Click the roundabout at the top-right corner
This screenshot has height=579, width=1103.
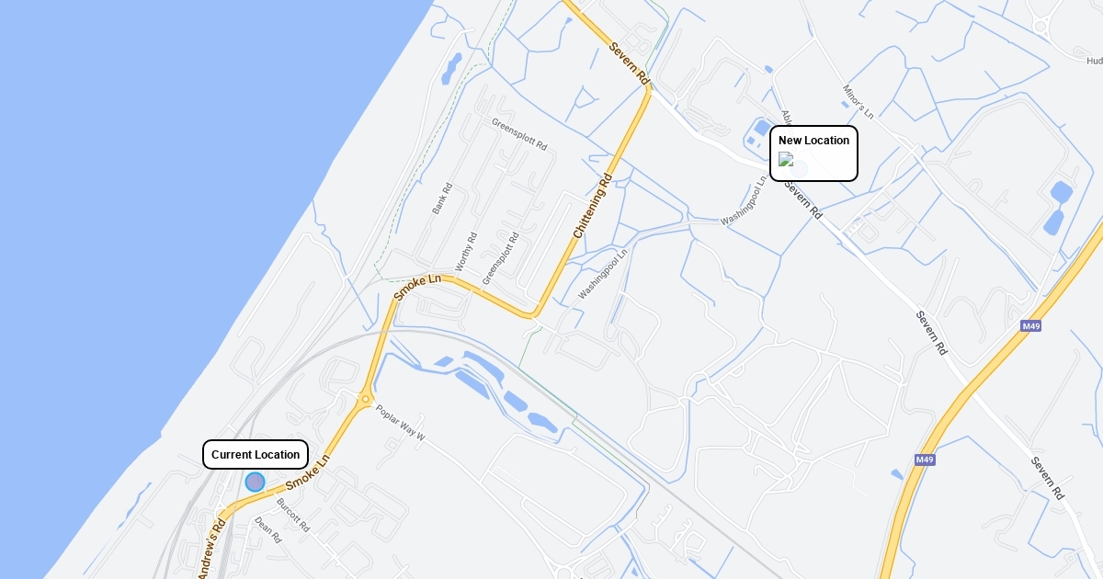click(1040, 27)
